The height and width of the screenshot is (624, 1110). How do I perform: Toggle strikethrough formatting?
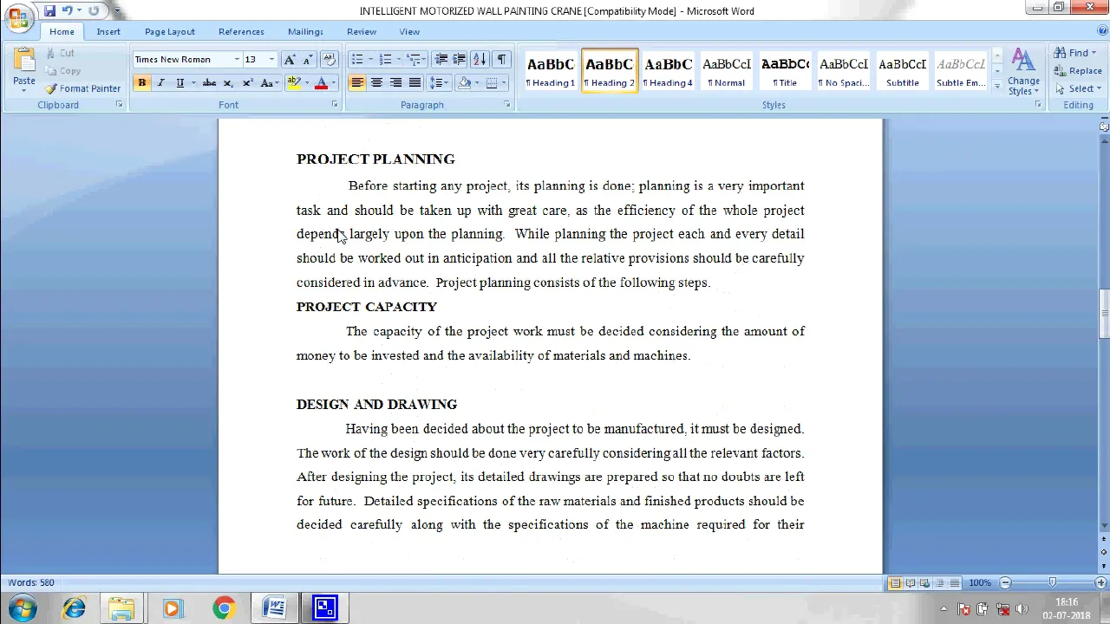click(x=209, y=83)
